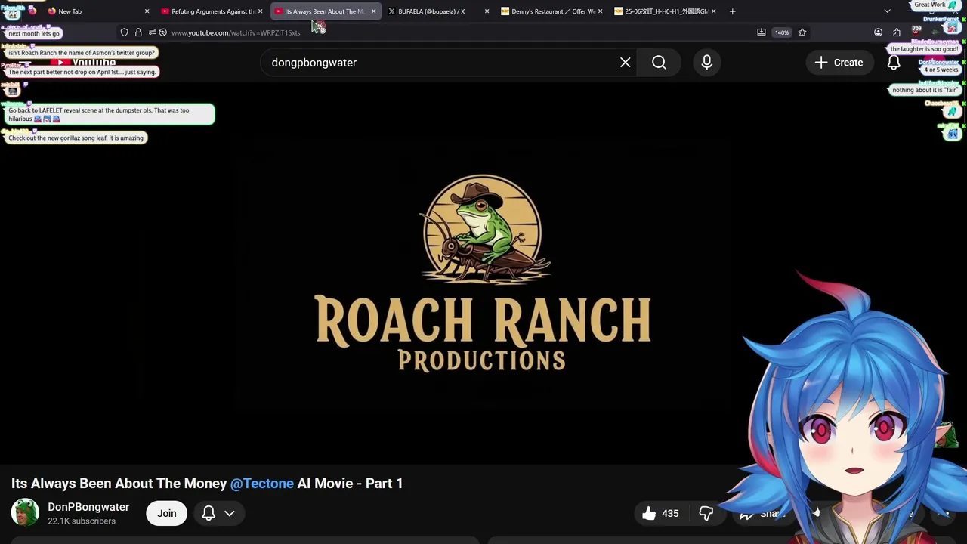
Task: Click the autoplay blocked icon in address bar
Action: tap(162, 32)
